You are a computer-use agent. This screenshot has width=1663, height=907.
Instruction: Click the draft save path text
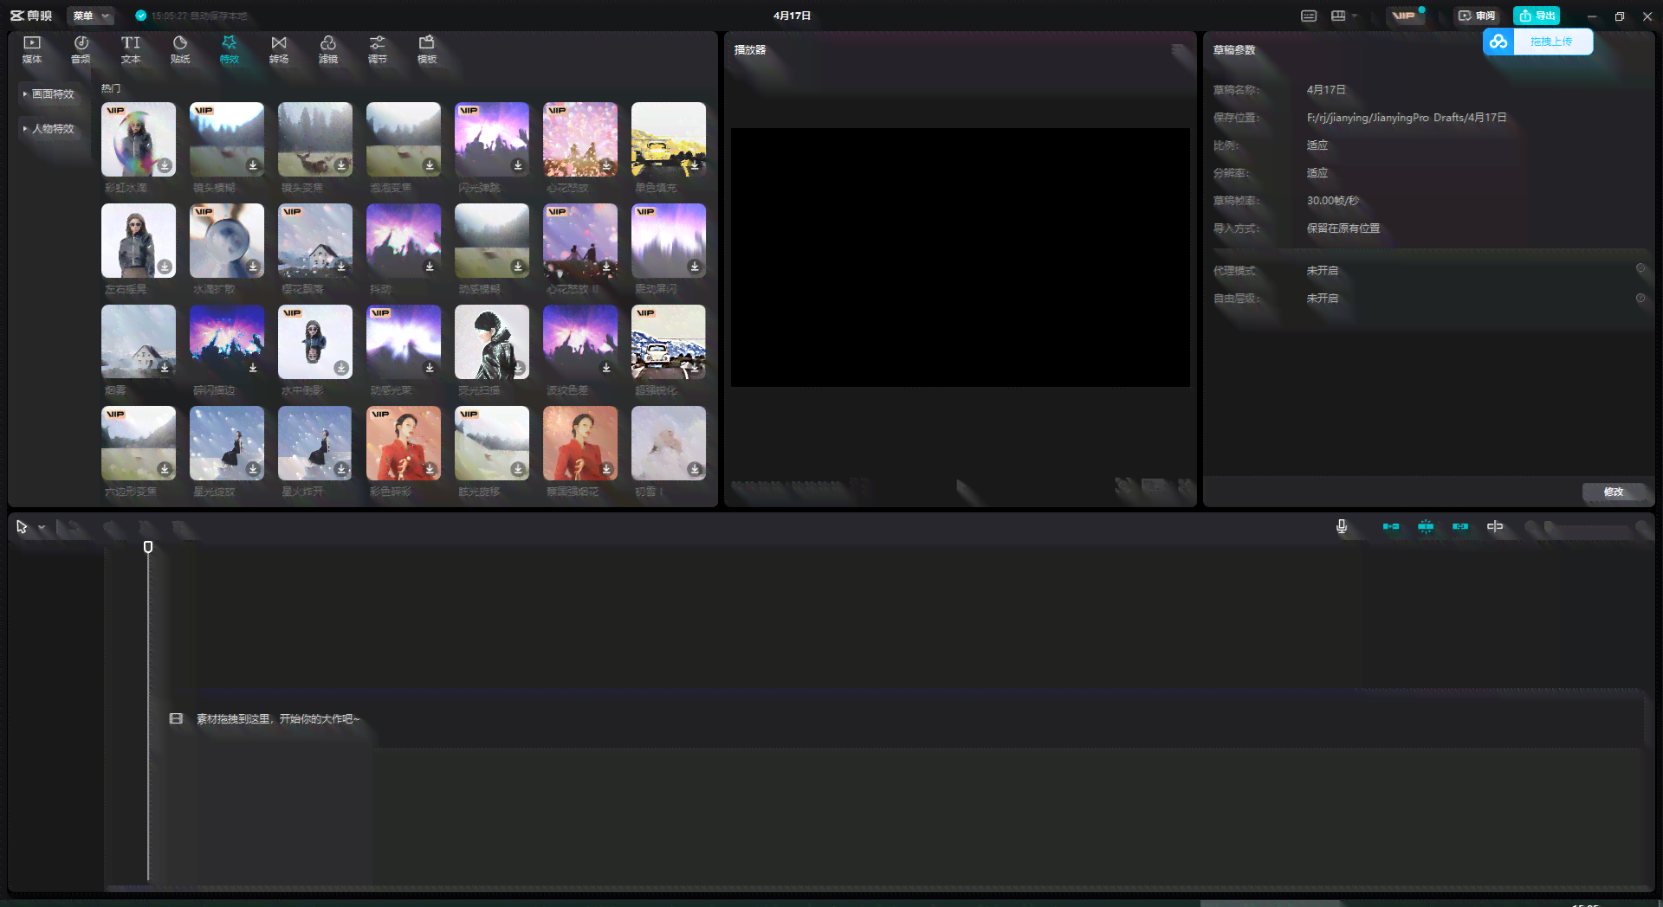[1407, 118]
